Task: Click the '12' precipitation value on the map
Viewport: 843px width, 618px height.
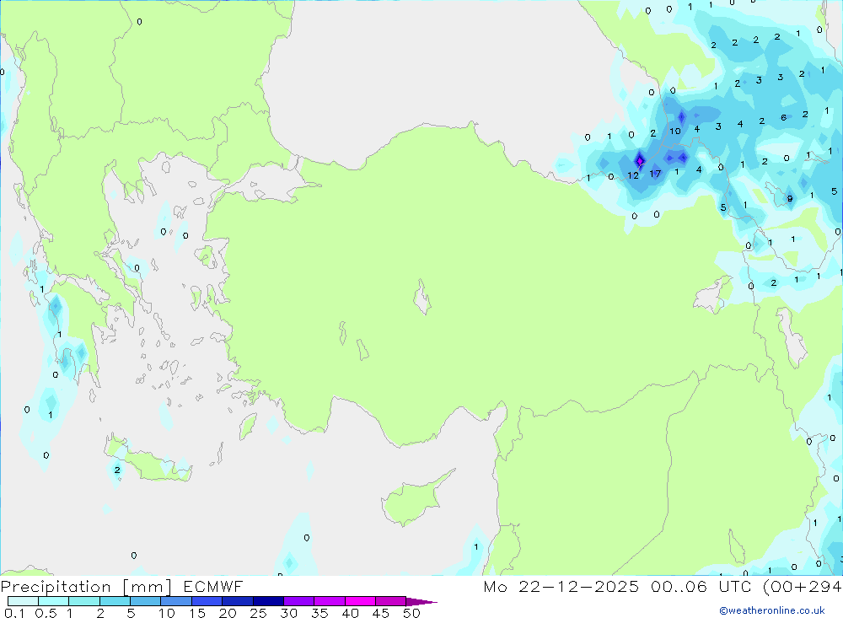Action: tap(633, 175)
